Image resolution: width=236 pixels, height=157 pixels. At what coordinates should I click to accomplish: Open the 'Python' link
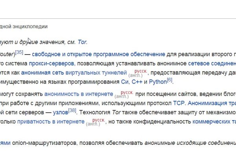click(x=157, y=82)
